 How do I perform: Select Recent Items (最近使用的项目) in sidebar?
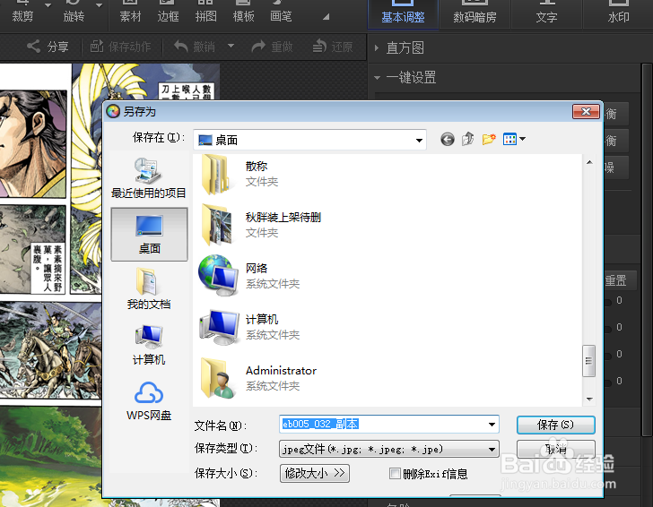(149, 178)
